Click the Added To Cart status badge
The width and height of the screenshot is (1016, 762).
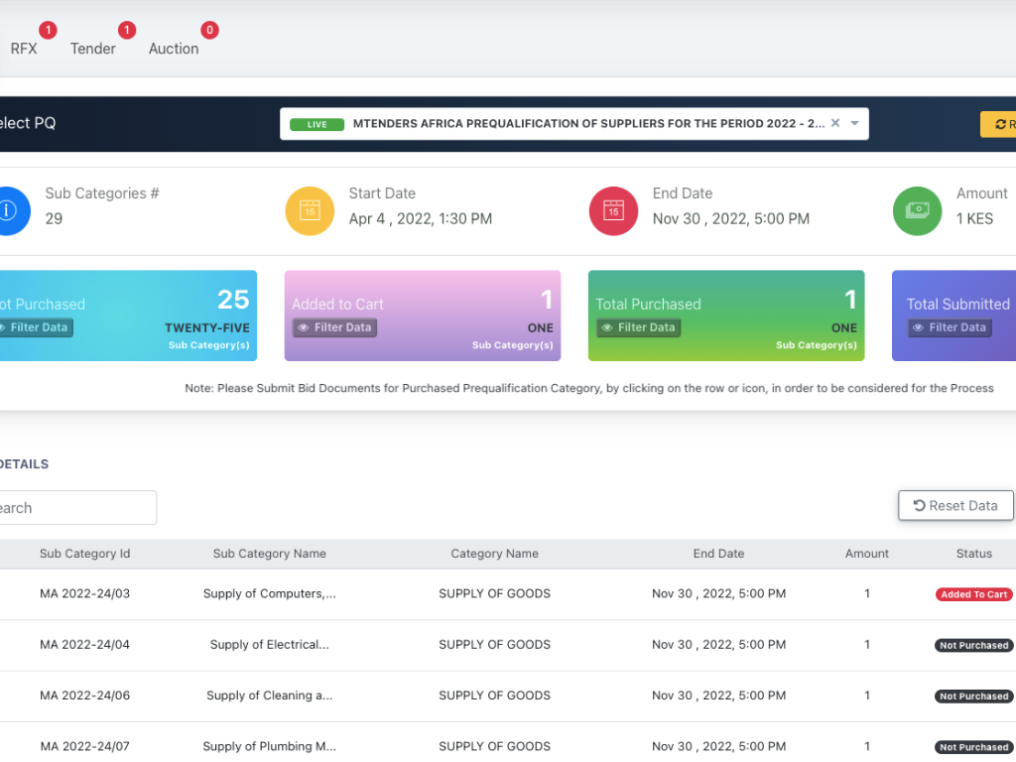(x=974, y=594)
